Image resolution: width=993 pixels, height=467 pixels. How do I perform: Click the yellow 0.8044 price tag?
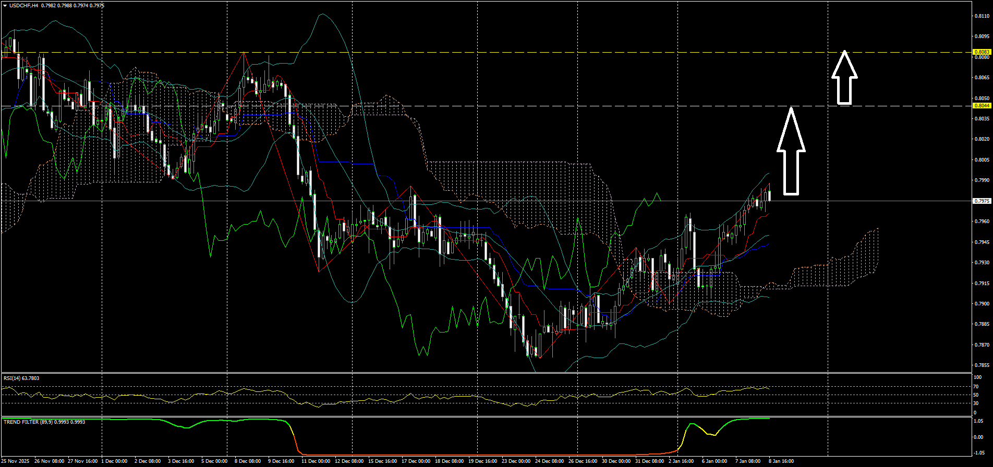pyautogui.click(x=982, y=106)
